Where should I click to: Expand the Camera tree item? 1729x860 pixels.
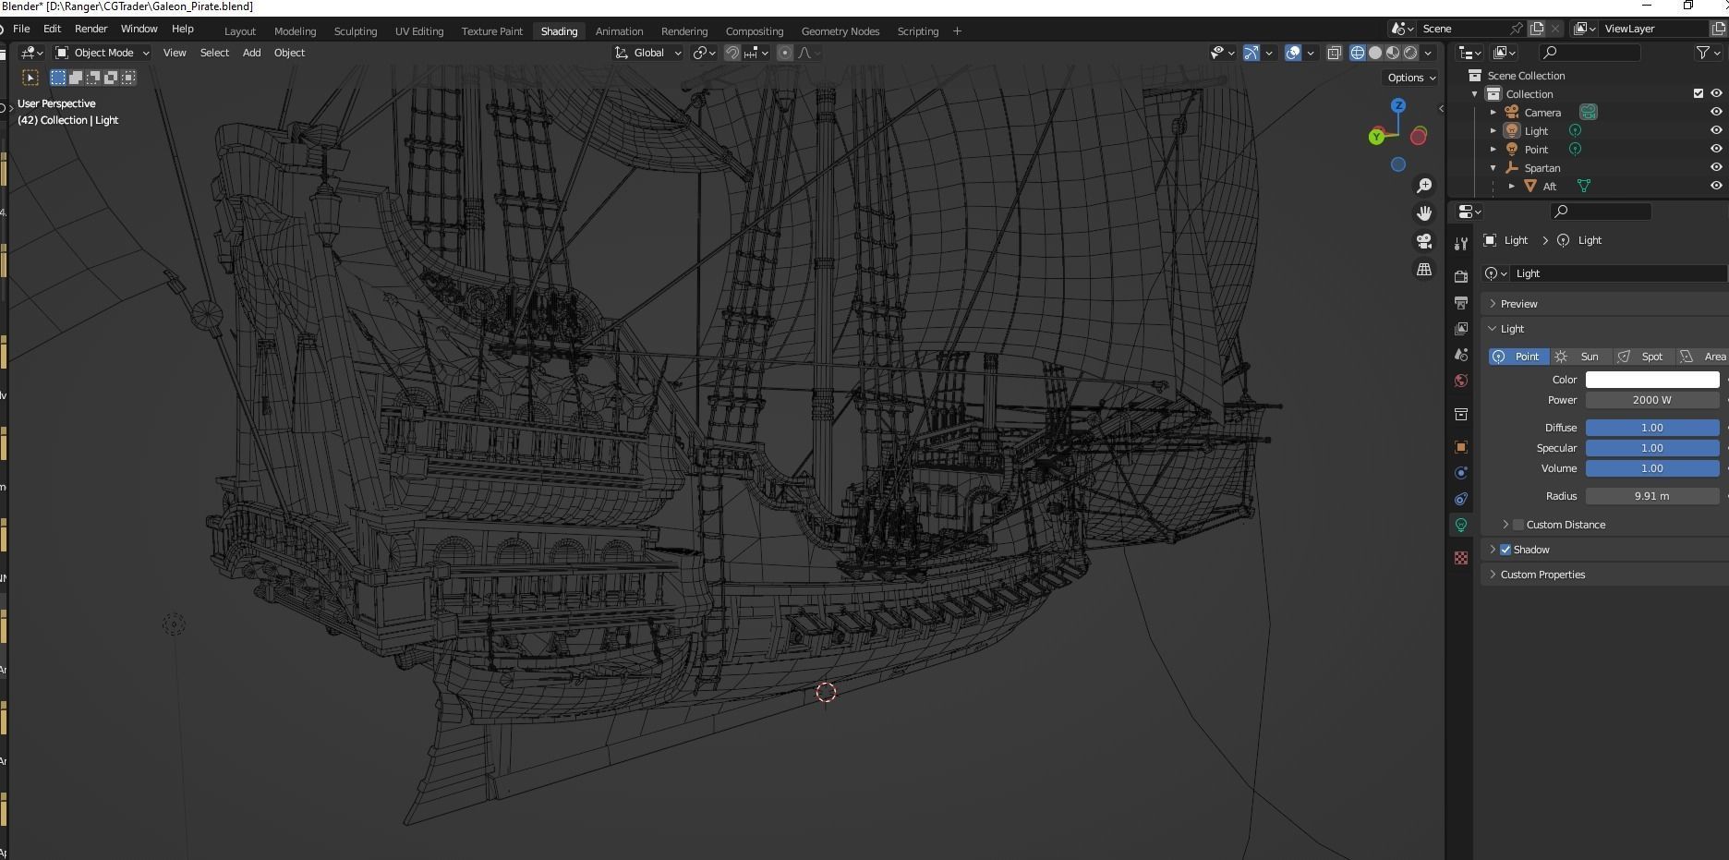(1493, 112)
